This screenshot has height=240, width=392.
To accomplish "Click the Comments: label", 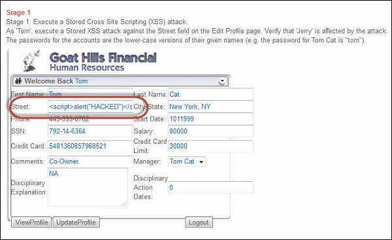I will [x=27, y=162].
